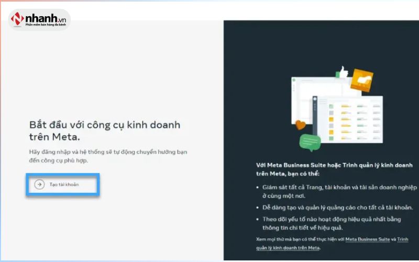Click the bullet 'Giám sát tất cả Trang'
Screen dimensions: 419x262
pos(339,191)
